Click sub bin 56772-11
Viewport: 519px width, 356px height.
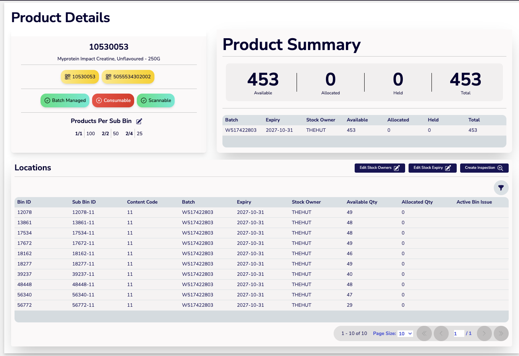[x=83, y=305]
